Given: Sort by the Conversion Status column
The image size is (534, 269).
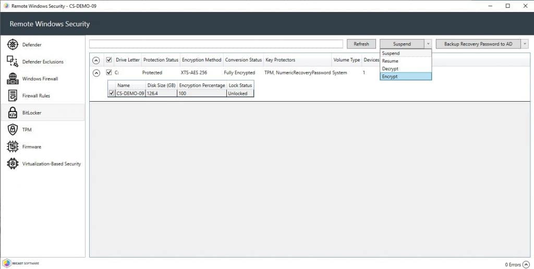Looking at the screenshot, I should [243, 60].
